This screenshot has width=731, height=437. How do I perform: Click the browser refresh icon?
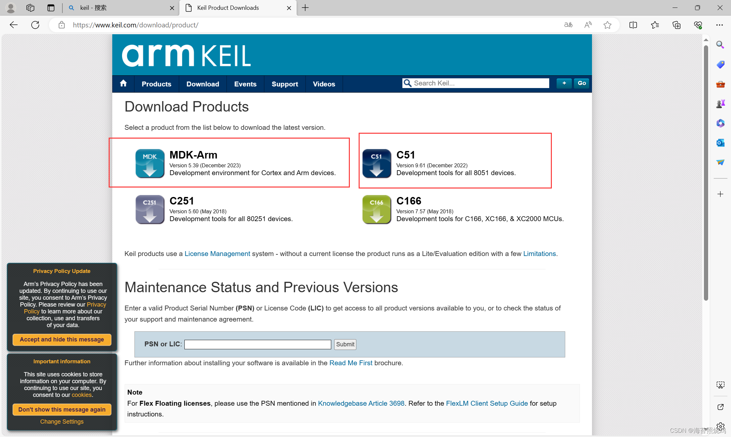pyautogui.click(x=35, y=25)
